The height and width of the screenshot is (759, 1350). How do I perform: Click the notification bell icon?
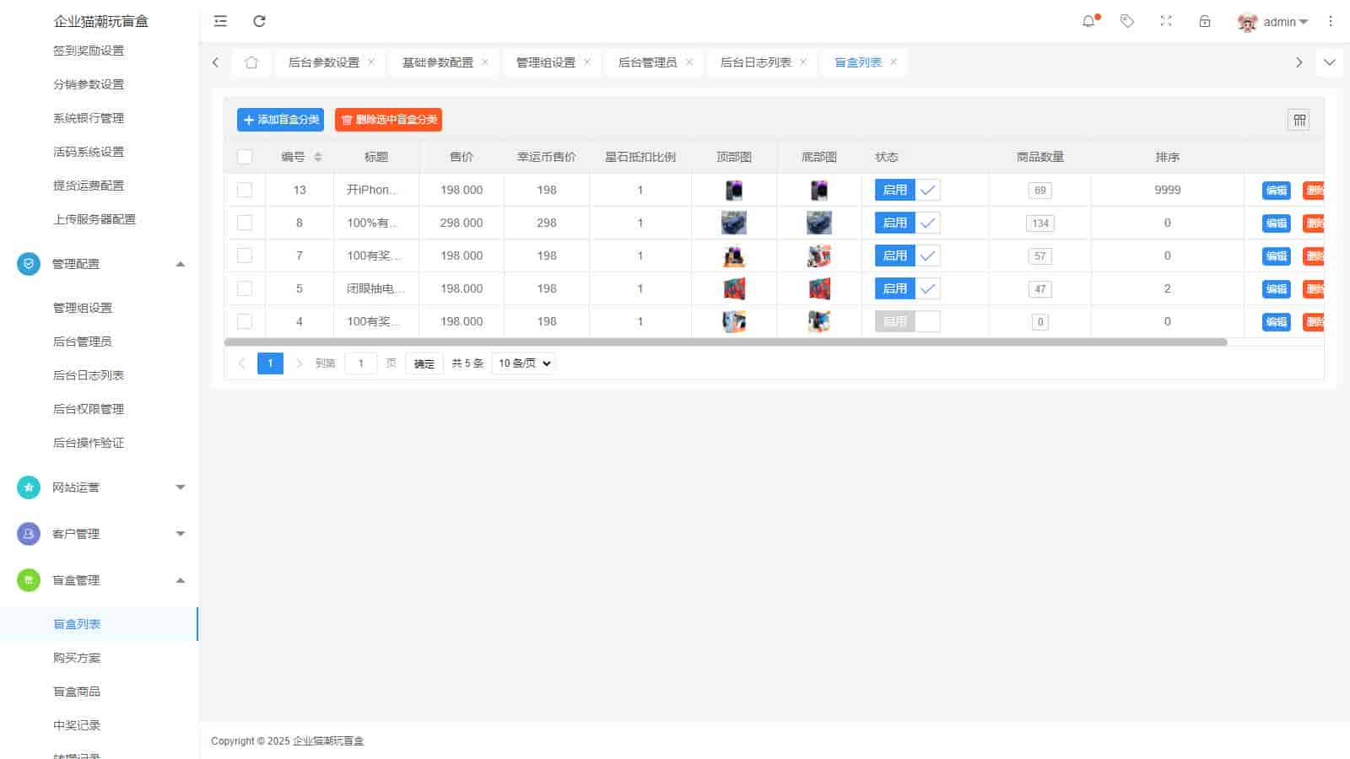[1088, 22]
